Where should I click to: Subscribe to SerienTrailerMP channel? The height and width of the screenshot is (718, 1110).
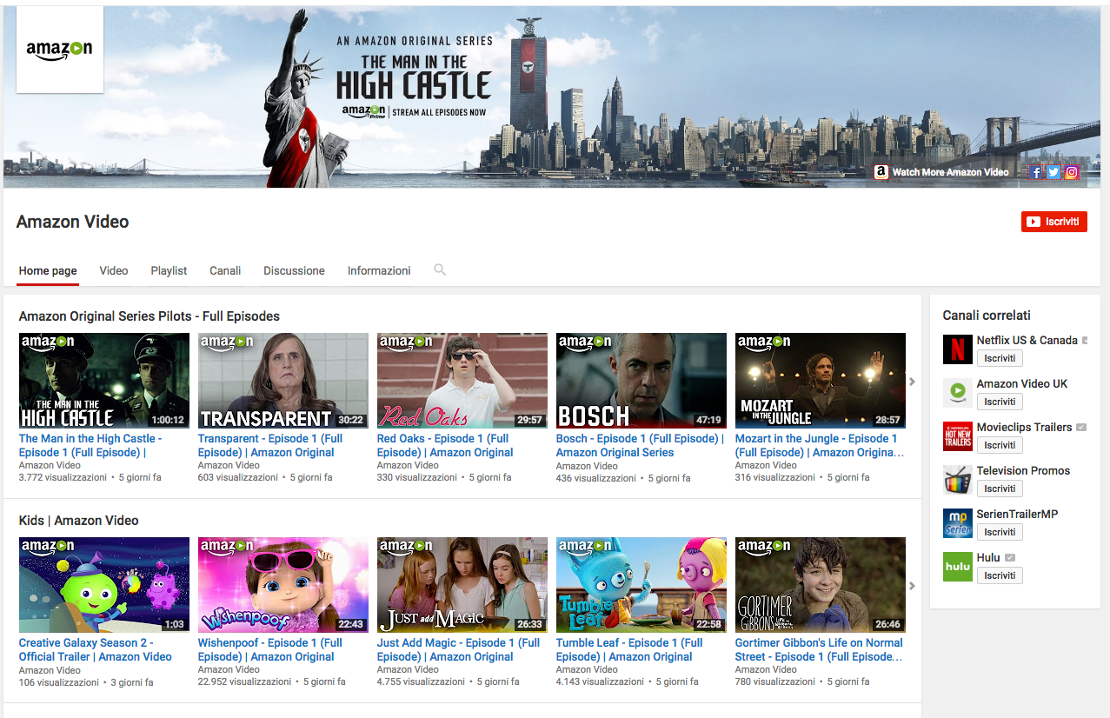[999, 532]
